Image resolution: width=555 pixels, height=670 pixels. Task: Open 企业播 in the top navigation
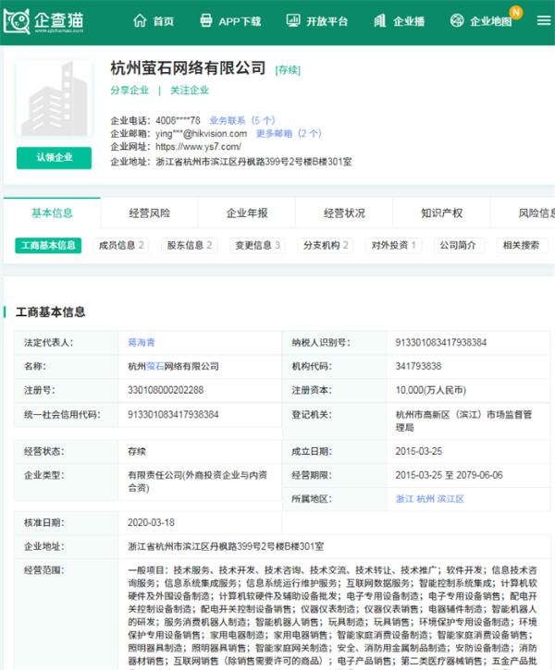pos(409,21)
